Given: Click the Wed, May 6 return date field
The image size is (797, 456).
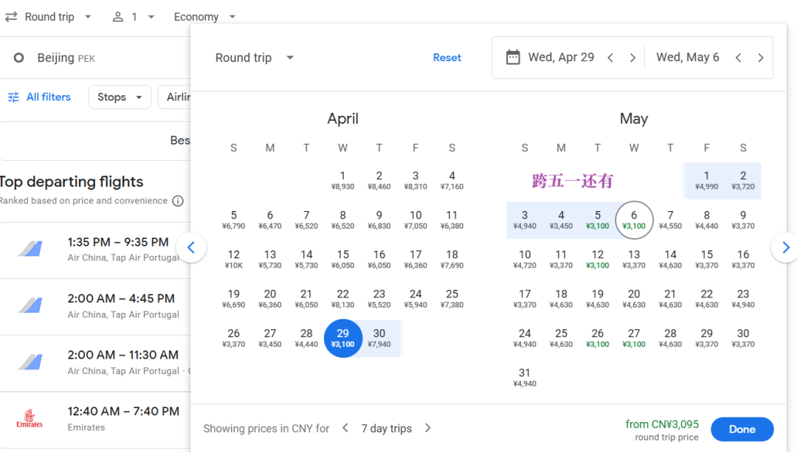Looking at the screenshot, I should click(x=688, y=58).
